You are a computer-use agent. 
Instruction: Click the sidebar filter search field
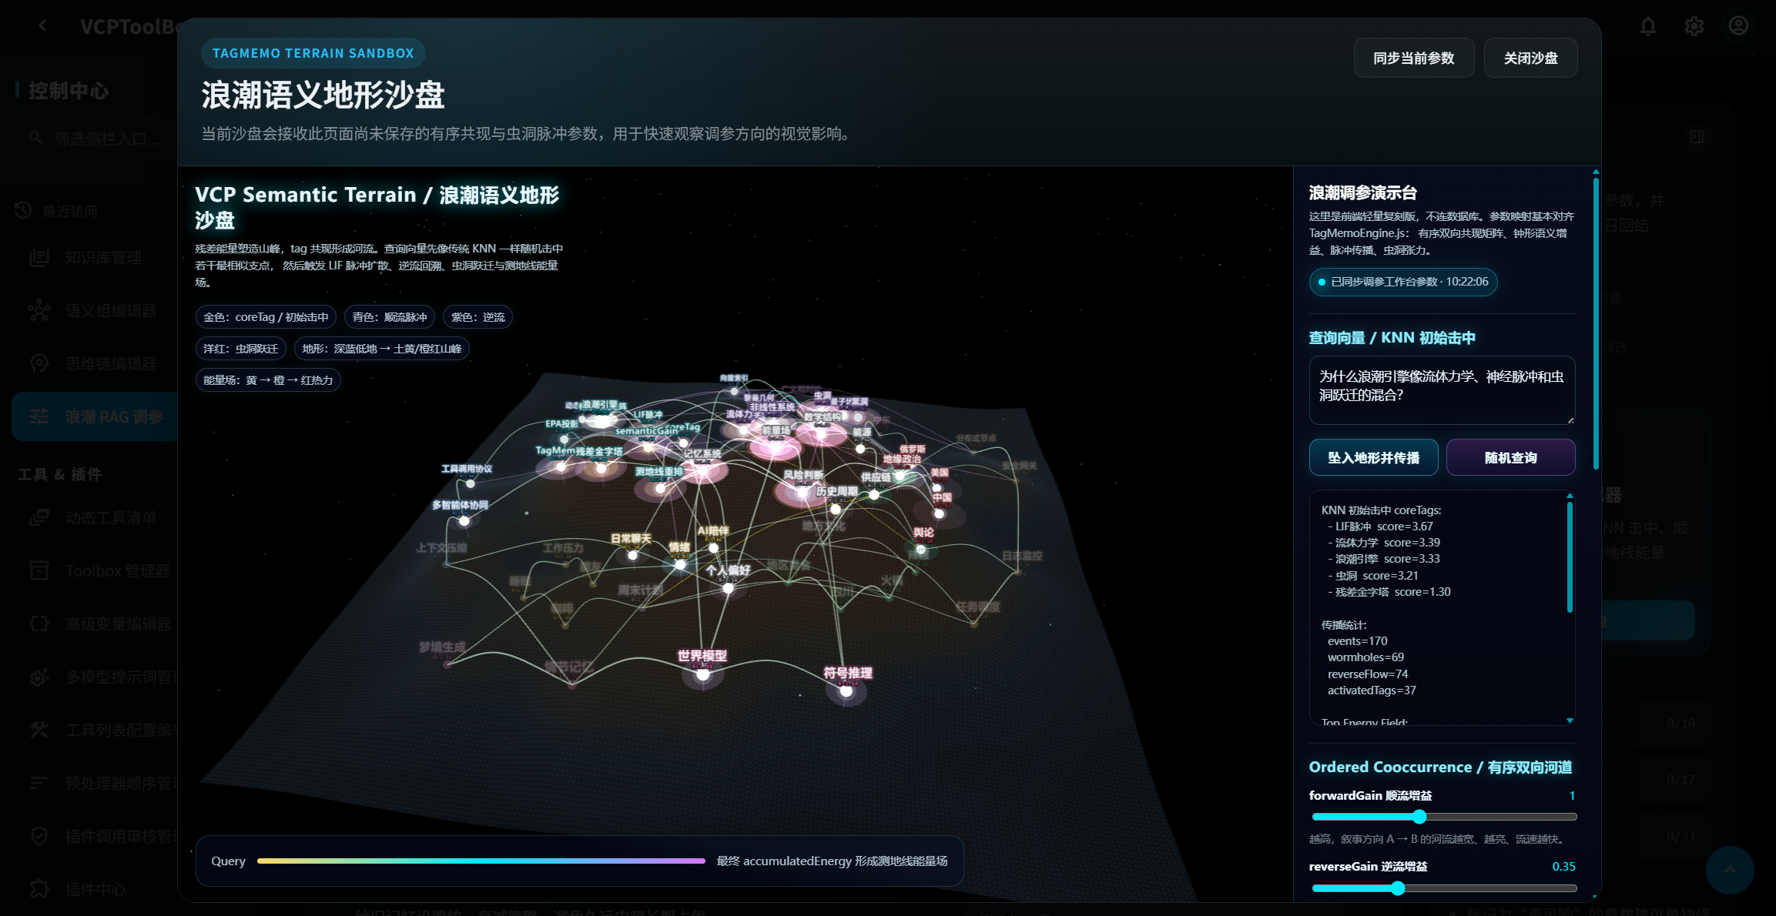(95, 139)
